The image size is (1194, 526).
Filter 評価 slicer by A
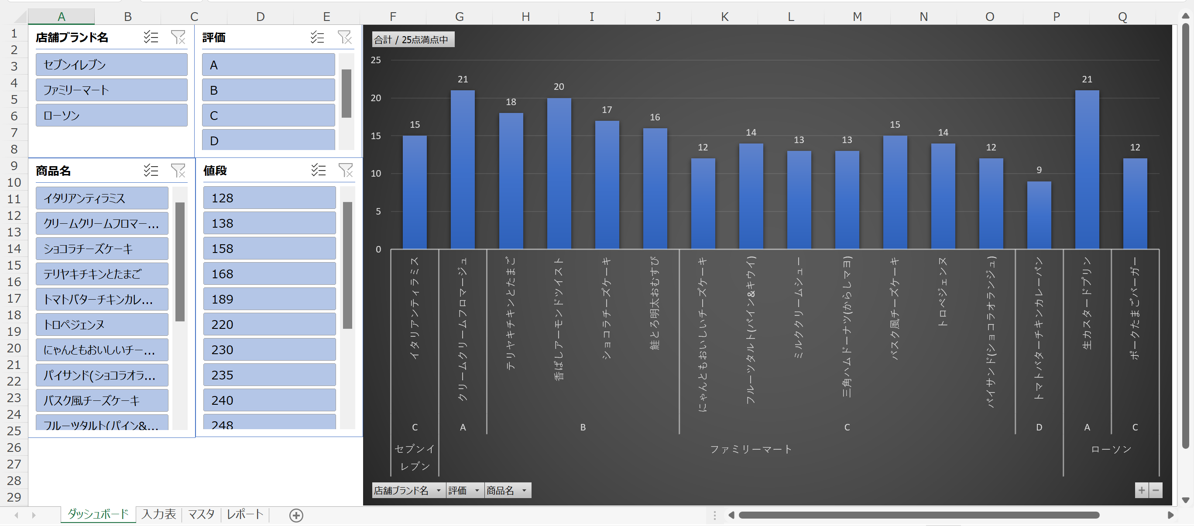pyautogui.click(x=268, y=65)
